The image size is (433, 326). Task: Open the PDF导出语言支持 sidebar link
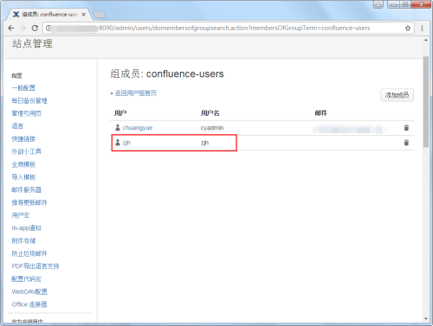36,266
